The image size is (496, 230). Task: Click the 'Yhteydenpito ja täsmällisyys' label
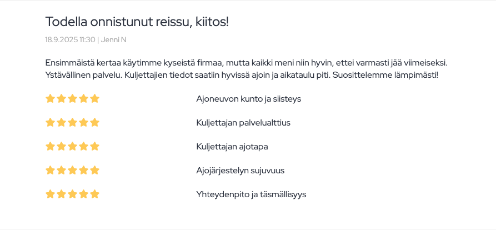(251, 194)
